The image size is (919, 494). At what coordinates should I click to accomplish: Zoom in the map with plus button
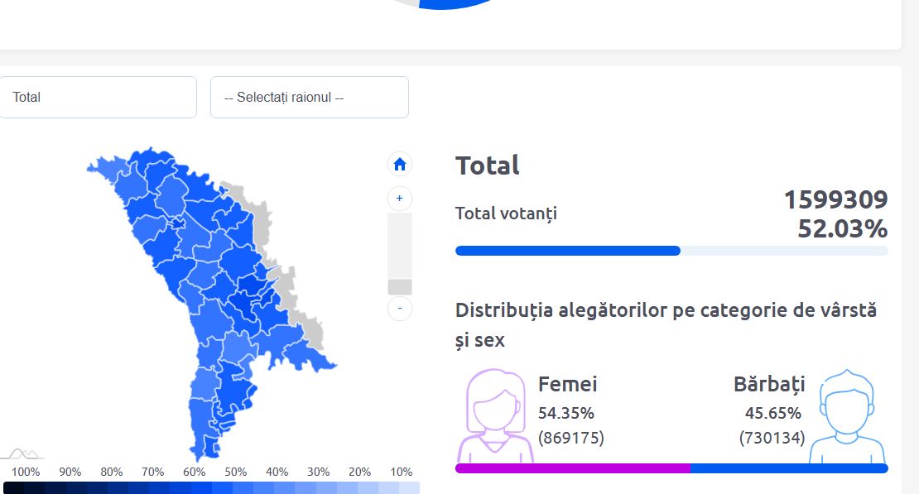pyautogui.click(x=400, y=199)
